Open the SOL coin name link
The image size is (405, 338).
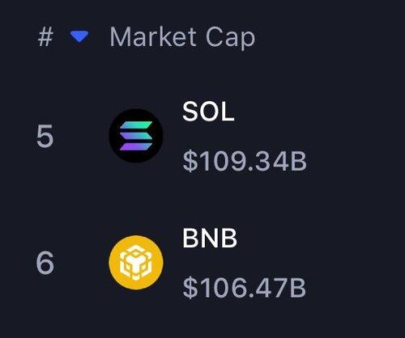click(x=208, y=112)
